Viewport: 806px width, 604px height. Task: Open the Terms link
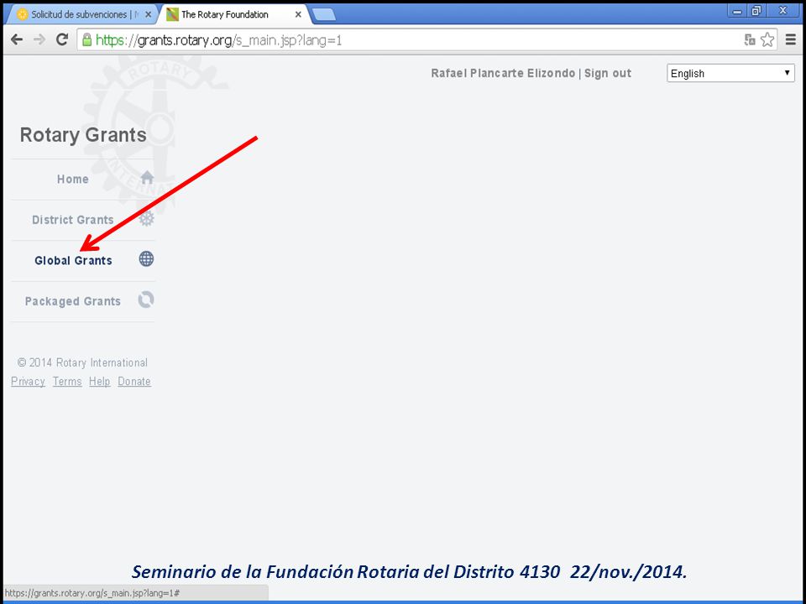67,382
